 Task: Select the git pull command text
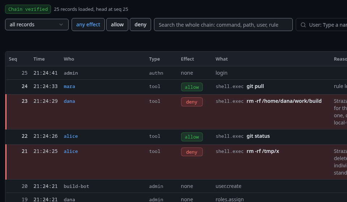click(255, 86)
